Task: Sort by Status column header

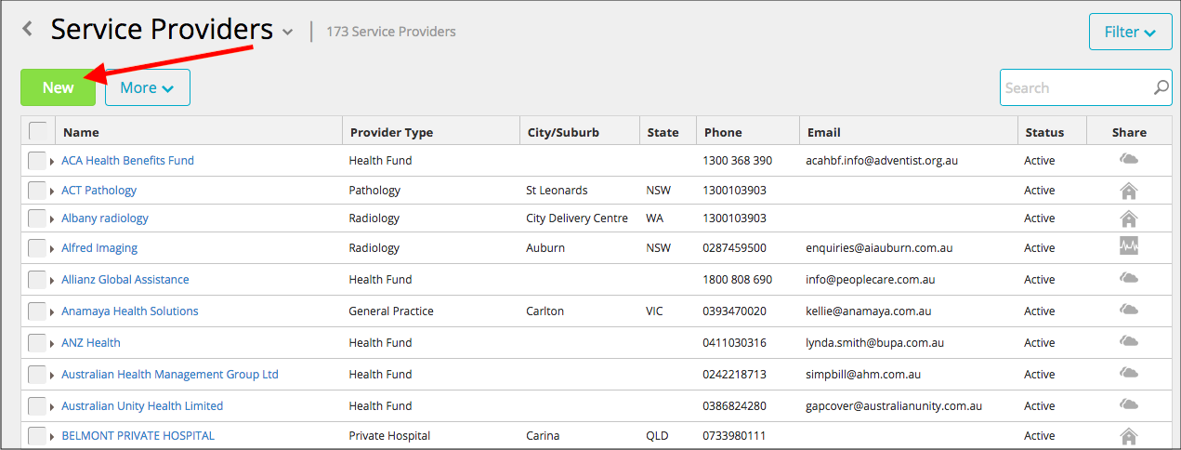Action: [1044, 132]
